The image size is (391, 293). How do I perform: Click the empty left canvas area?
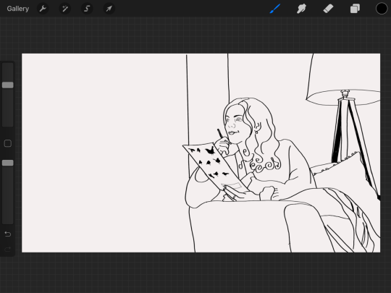(104, 153)
